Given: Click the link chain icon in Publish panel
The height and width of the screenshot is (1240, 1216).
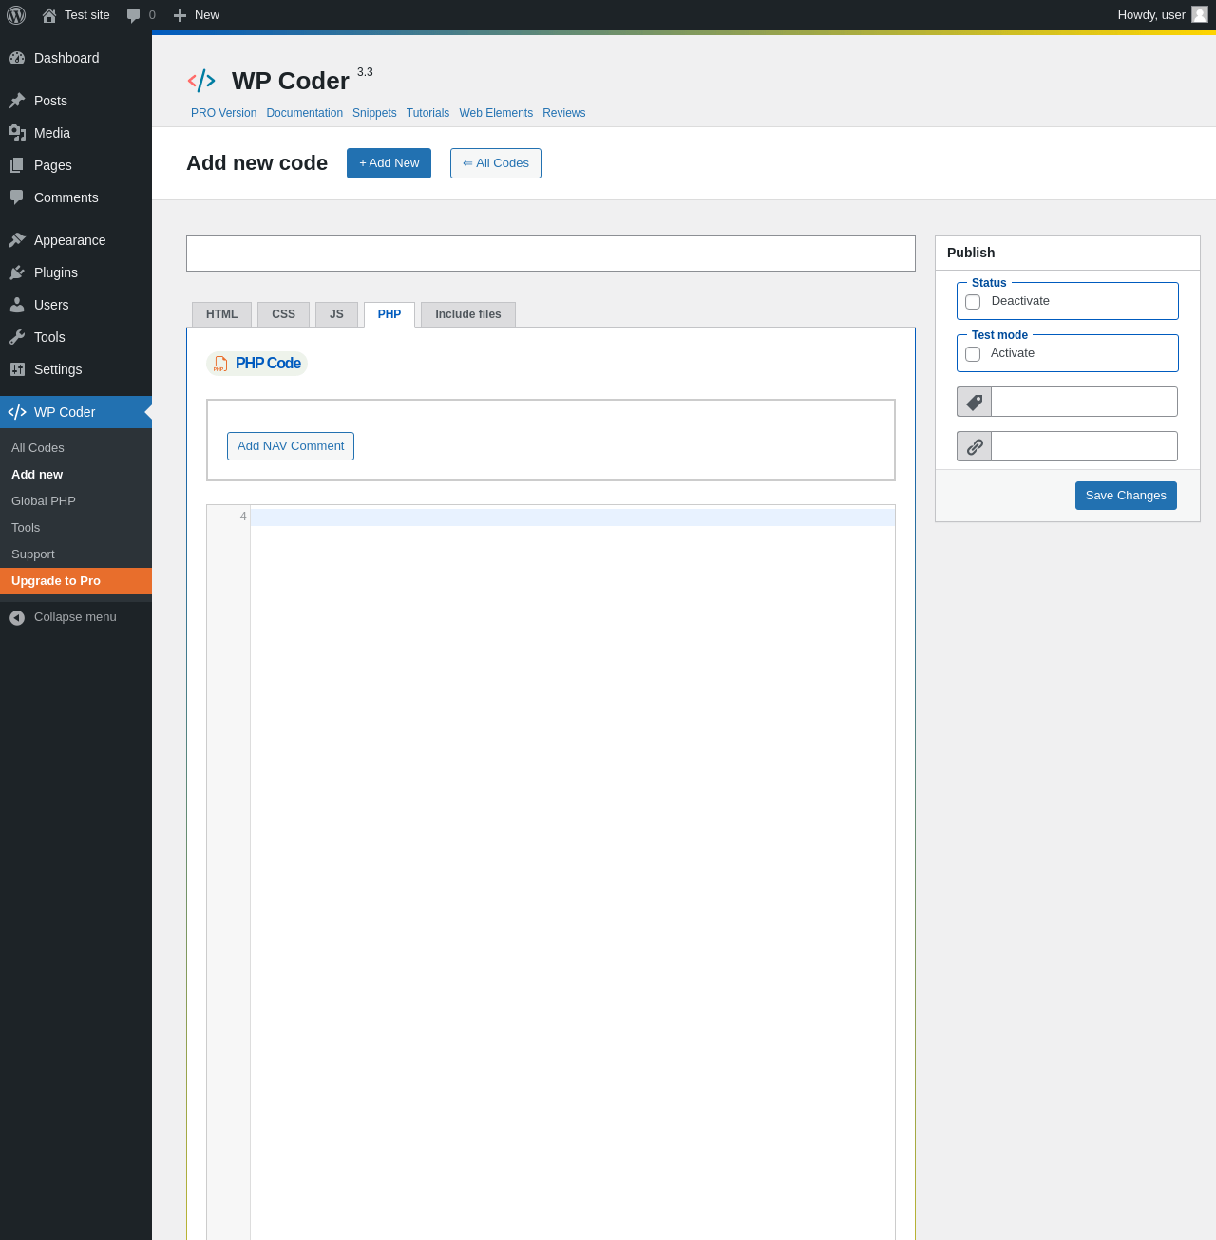Looking at the screenshot, I should 974,446.
